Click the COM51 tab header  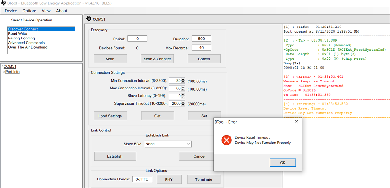coord(99,19)
